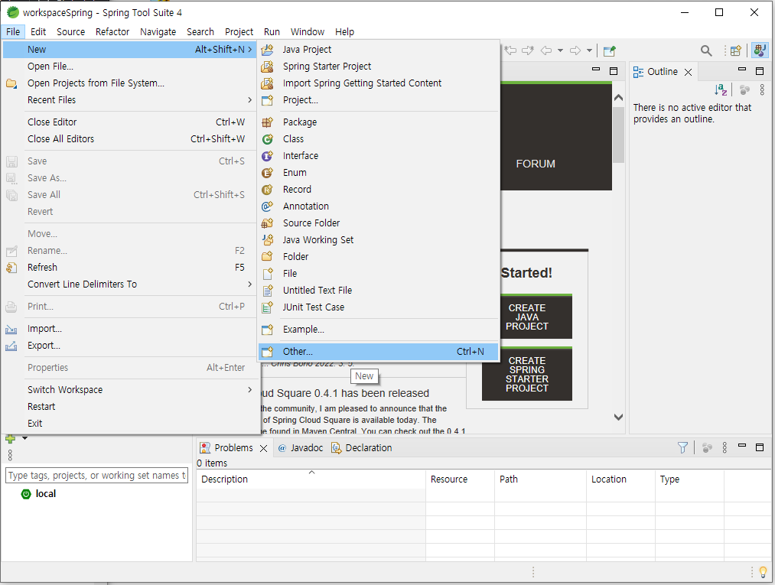The image size is (775, 585).
Task: Click the Project... wizard icon
Action: tap(268, 100)
